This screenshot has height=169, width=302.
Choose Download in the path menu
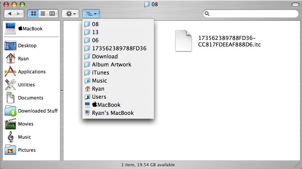click(118, 56)
